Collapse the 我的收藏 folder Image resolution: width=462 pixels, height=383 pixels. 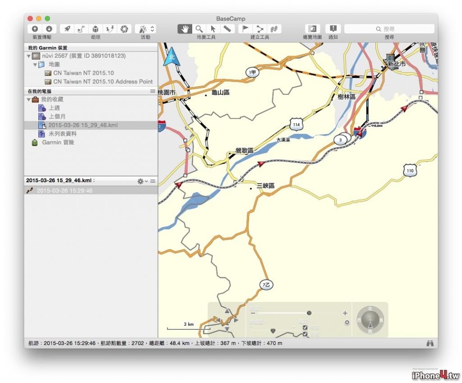pos(28,100)
